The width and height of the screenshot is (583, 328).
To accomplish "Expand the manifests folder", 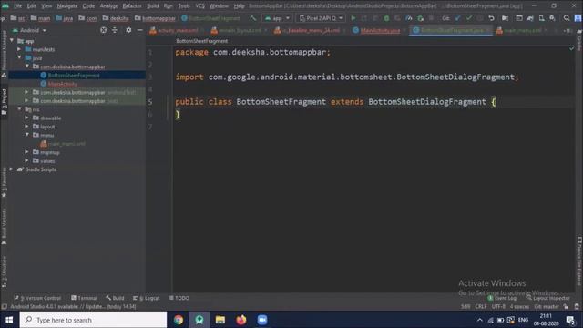I will pos(19,49).
